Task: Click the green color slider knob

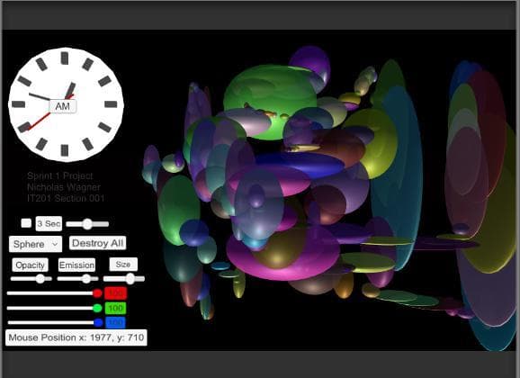Action: (x=97, y=309)
